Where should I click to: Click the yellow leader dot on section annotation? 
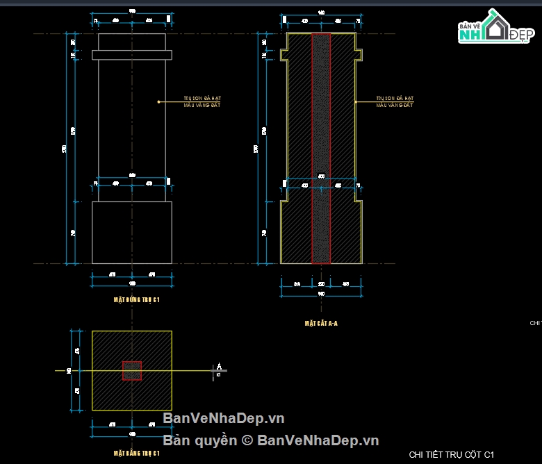[356, 102]
